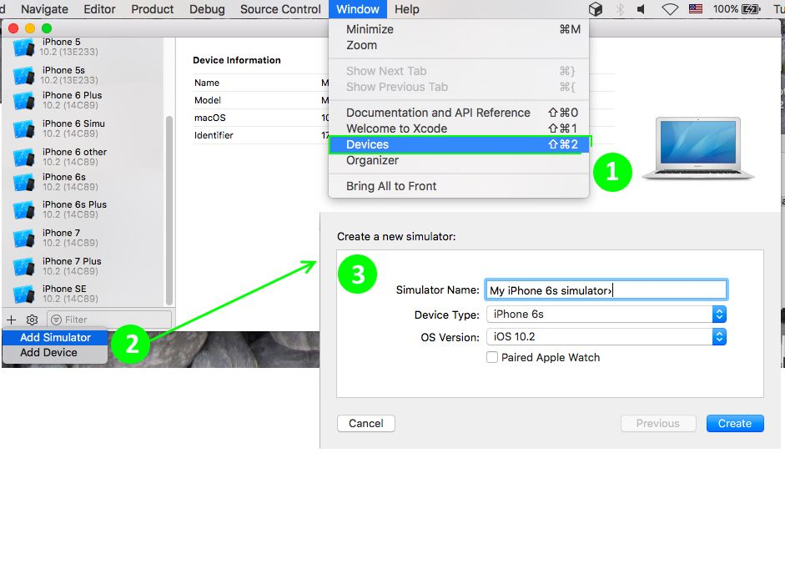785x574 pixels.
Task: Open the OS Version dropdown
Action: pyautogui.click(x=606, y=336)
